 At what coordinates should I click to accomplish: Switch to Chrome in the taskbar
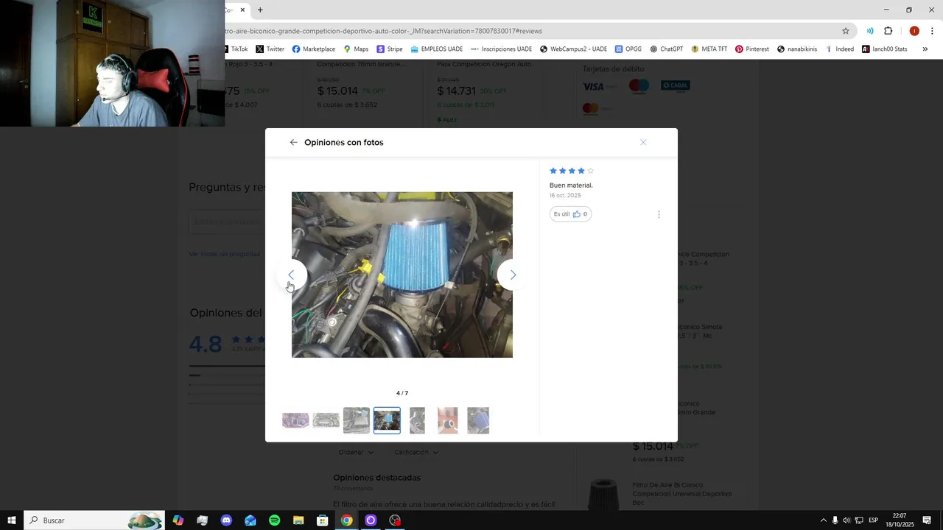[346, 520]
